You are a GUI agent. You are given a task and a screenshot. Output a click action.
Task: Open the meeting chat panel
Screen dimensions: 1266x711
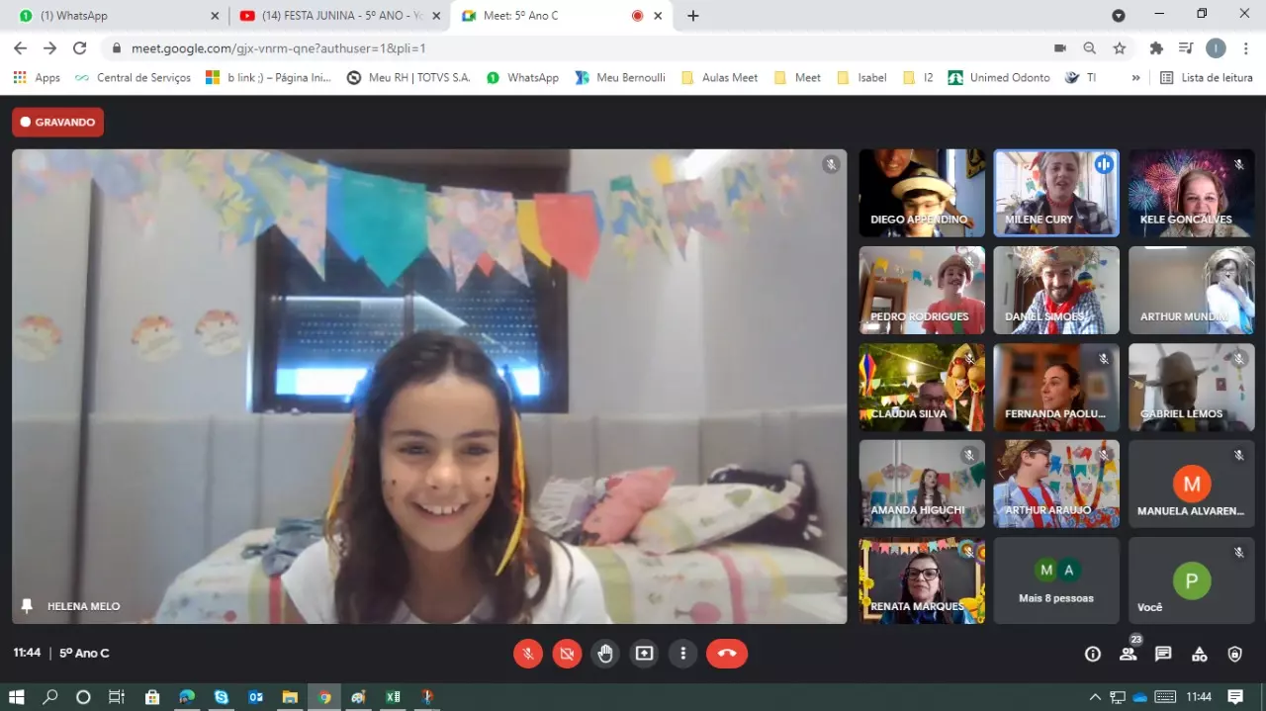coord(1163,654)
